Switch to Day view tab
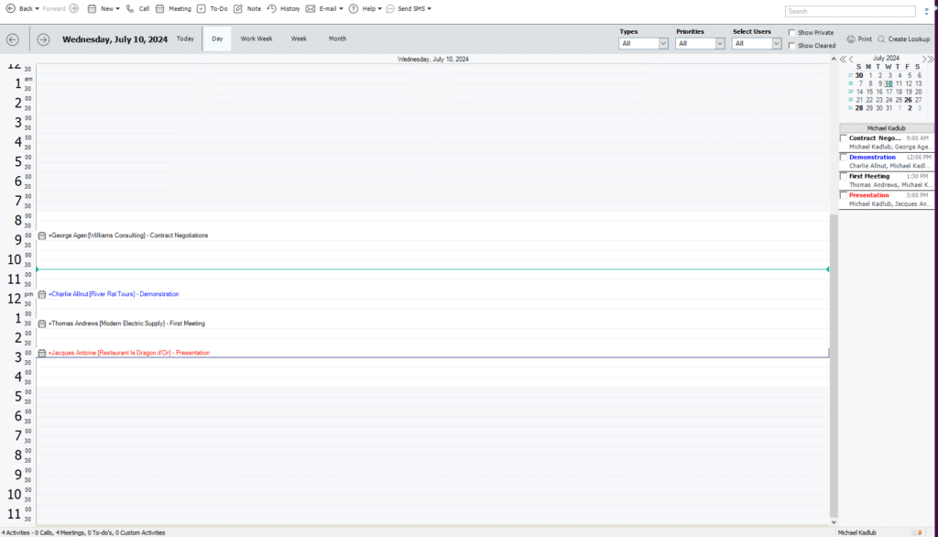The width and height of the screenshot is (938, 537). pyautogui.click(x=217, y=38)
